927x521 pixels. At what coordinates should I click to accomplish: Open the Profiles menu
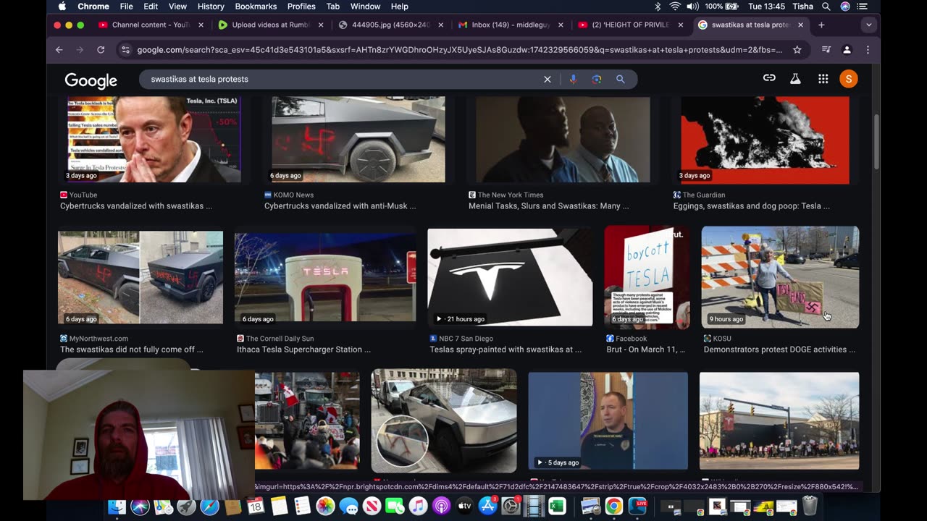[x=301, y=7]
